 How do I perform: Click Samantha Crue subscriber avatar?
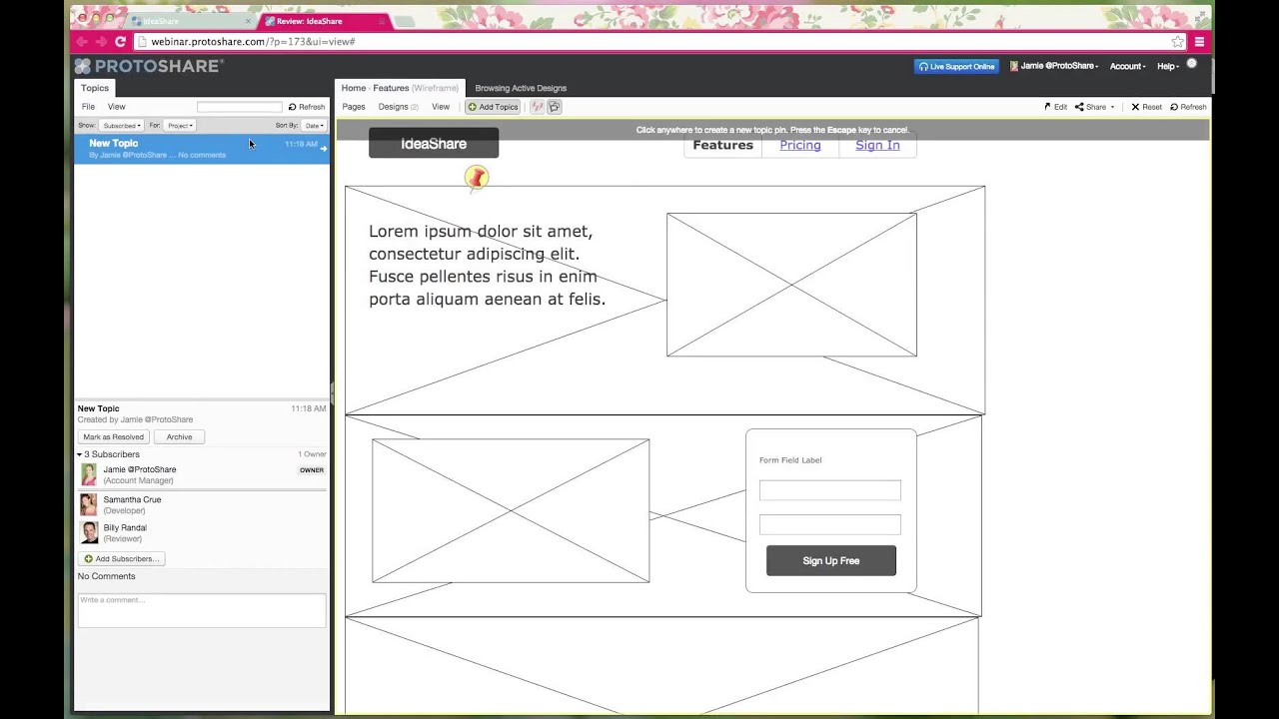[x=89, y=504]
